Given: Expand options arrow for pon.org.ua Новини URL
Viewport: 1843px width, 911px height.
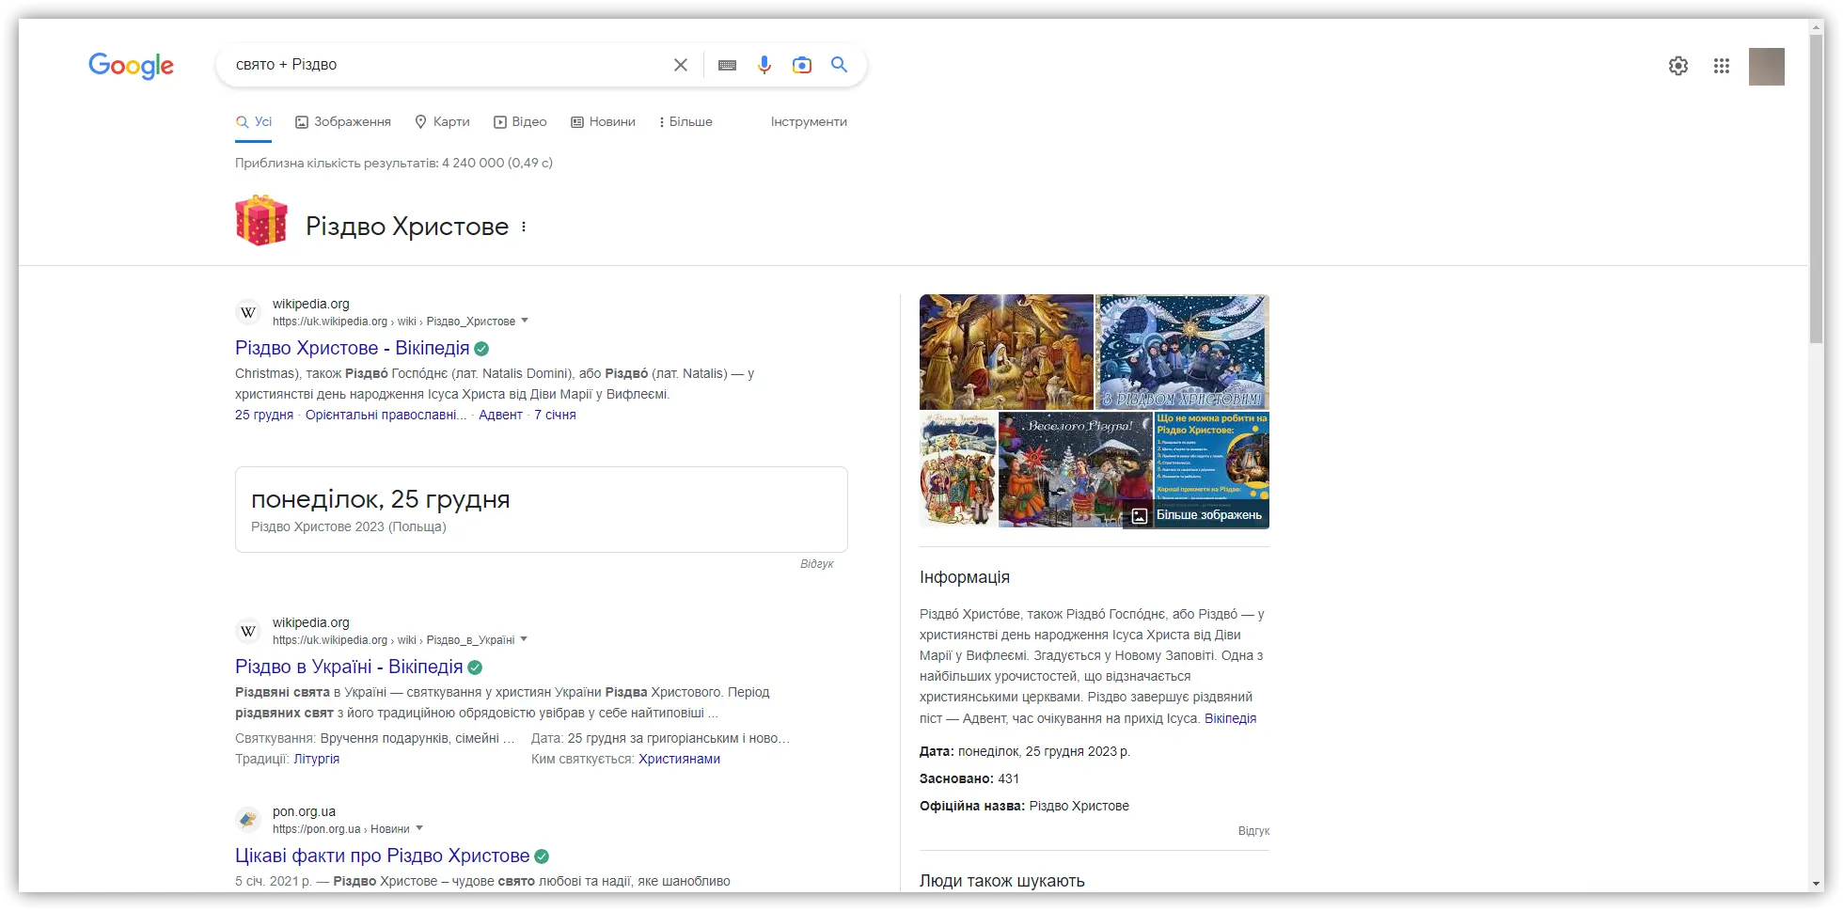Looking at the screenshot, I should click(x=419, y=828).
